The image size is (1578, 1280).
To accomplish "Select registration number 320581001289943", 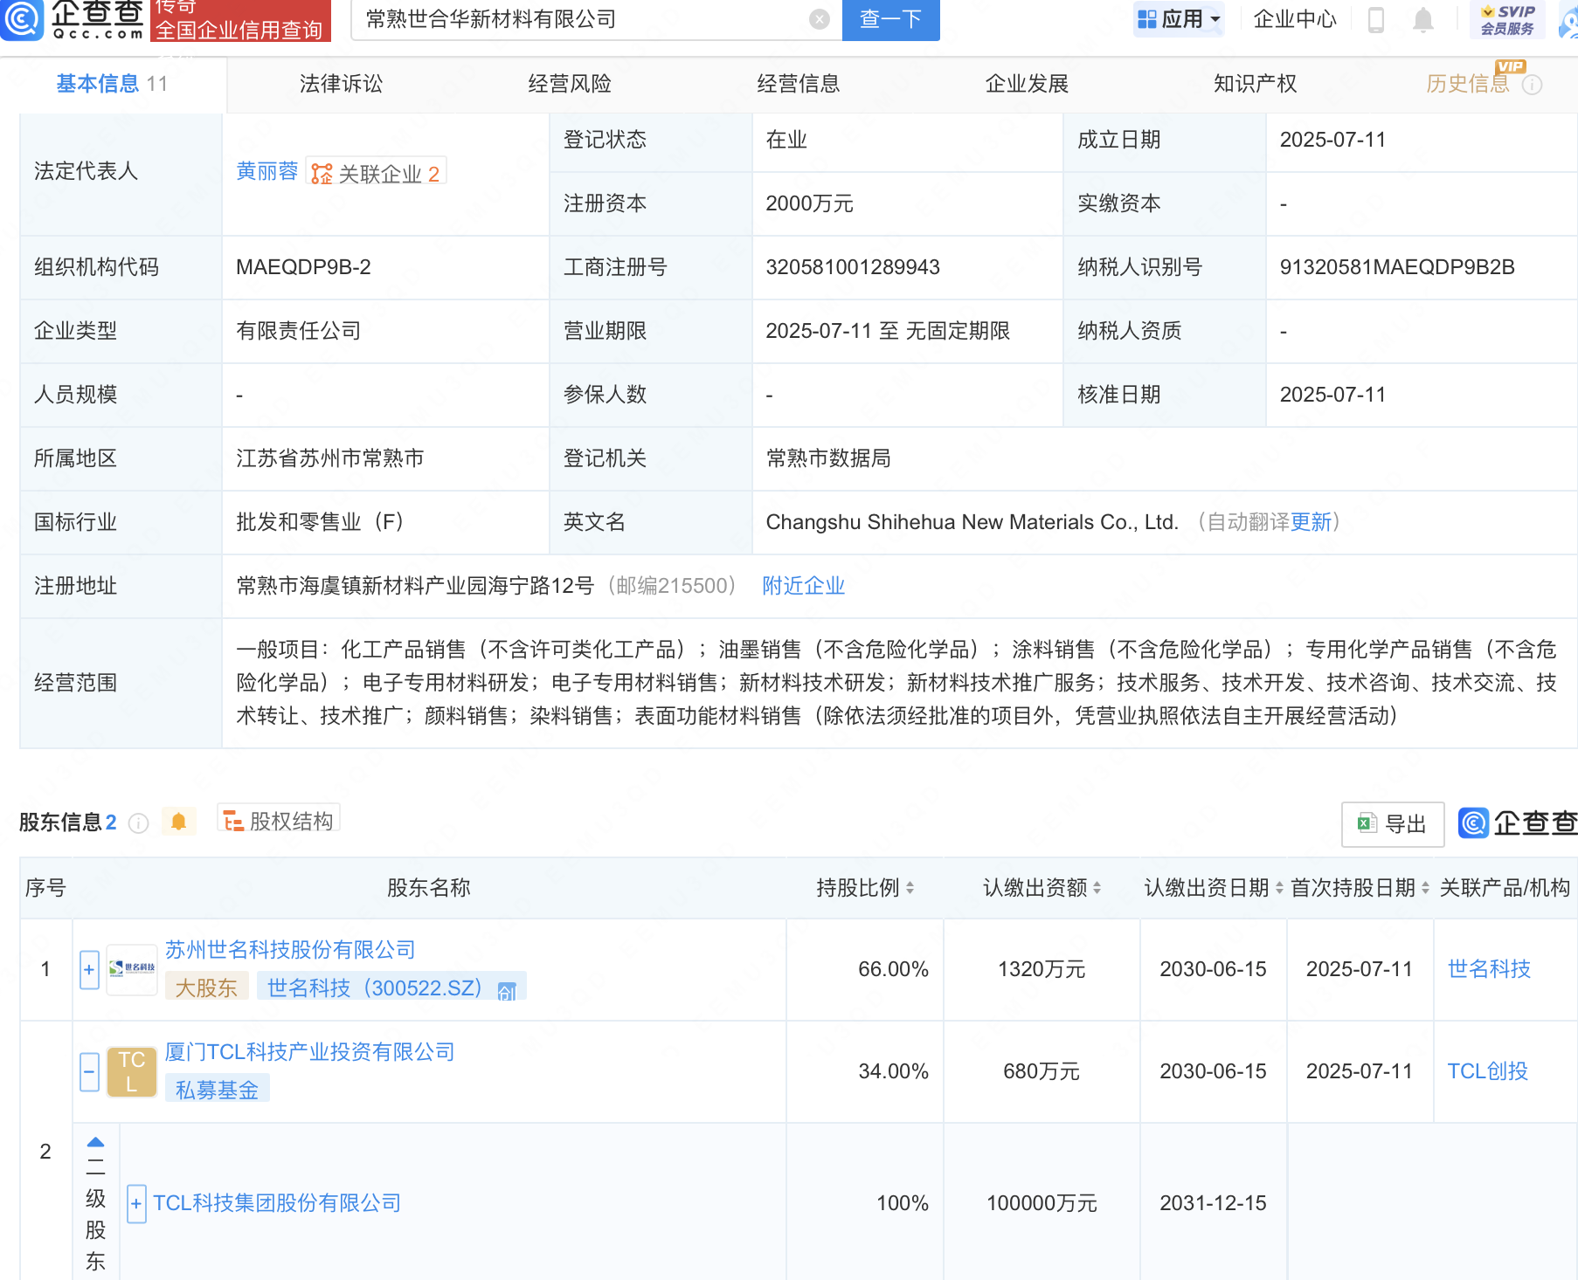I will click(x=853, y=267).
